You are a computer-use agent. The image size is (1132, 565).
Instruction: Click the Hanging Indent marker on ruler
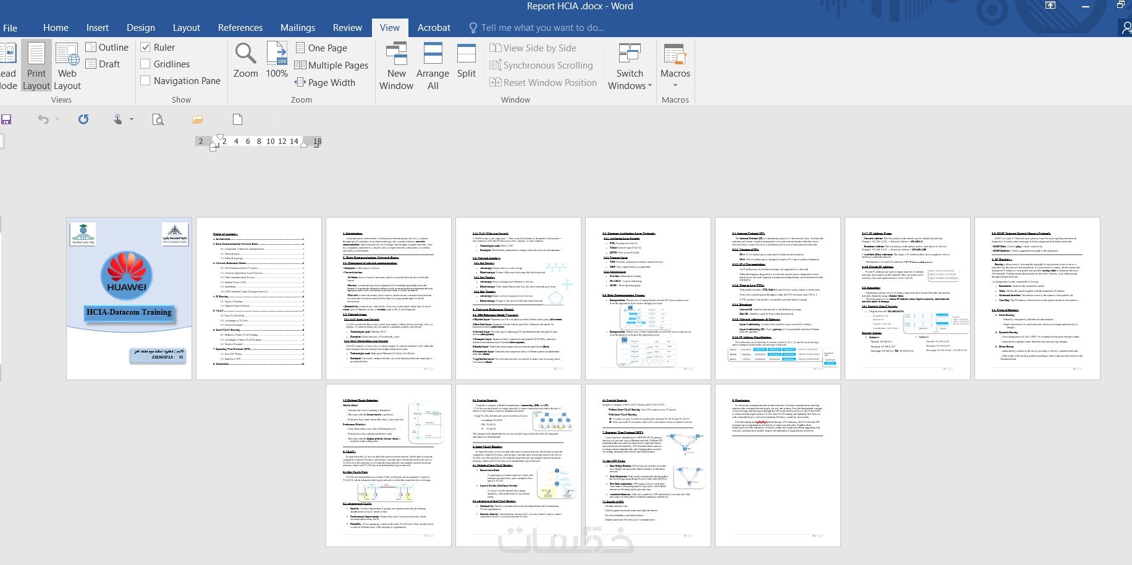213,145
